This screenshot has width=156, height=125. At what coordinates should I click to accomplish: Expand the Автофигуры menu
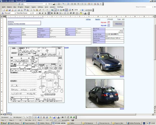point(18,117)
